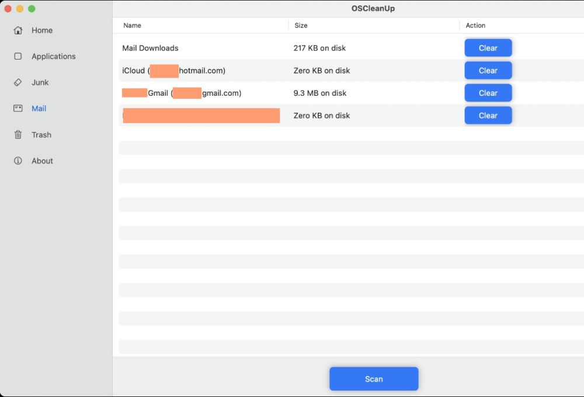Clear the Mail Downloads entry
The width and height of the screenshot is (584, 397).
coord(488,48)
